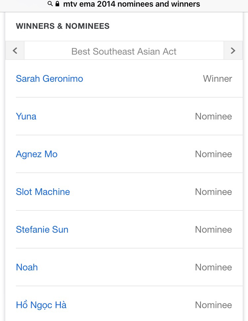248x321 pixels.
Task: Click the Winner label beside Sarah Geronimo
Action: [x=218, y=79]
